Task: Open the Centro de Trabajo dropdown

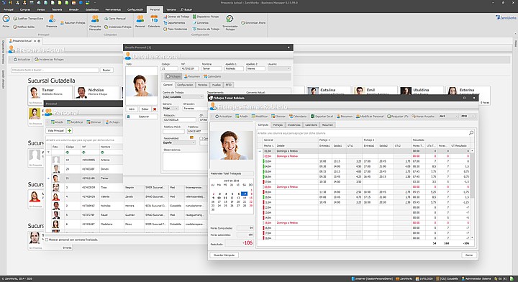Action: tap(183, 96)
